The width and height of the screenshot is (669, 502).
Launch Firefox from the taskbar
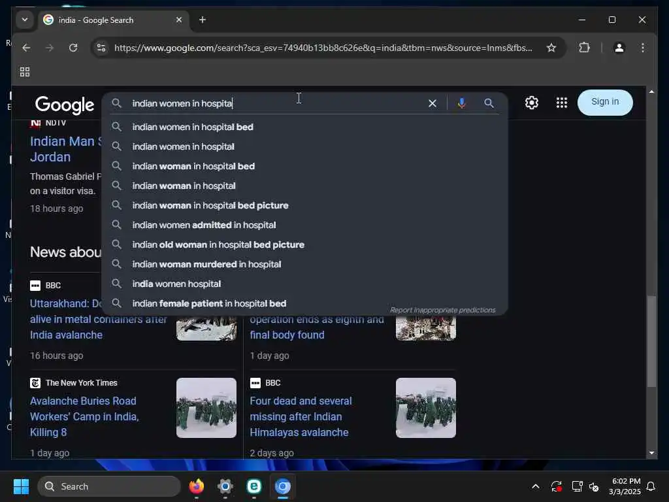tap(196, 486)
